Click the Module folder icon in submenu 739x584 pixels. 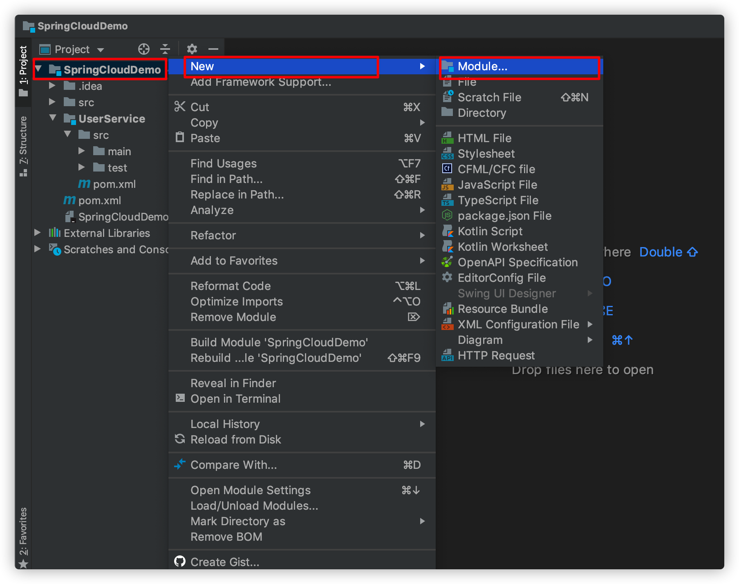[448, 66]
